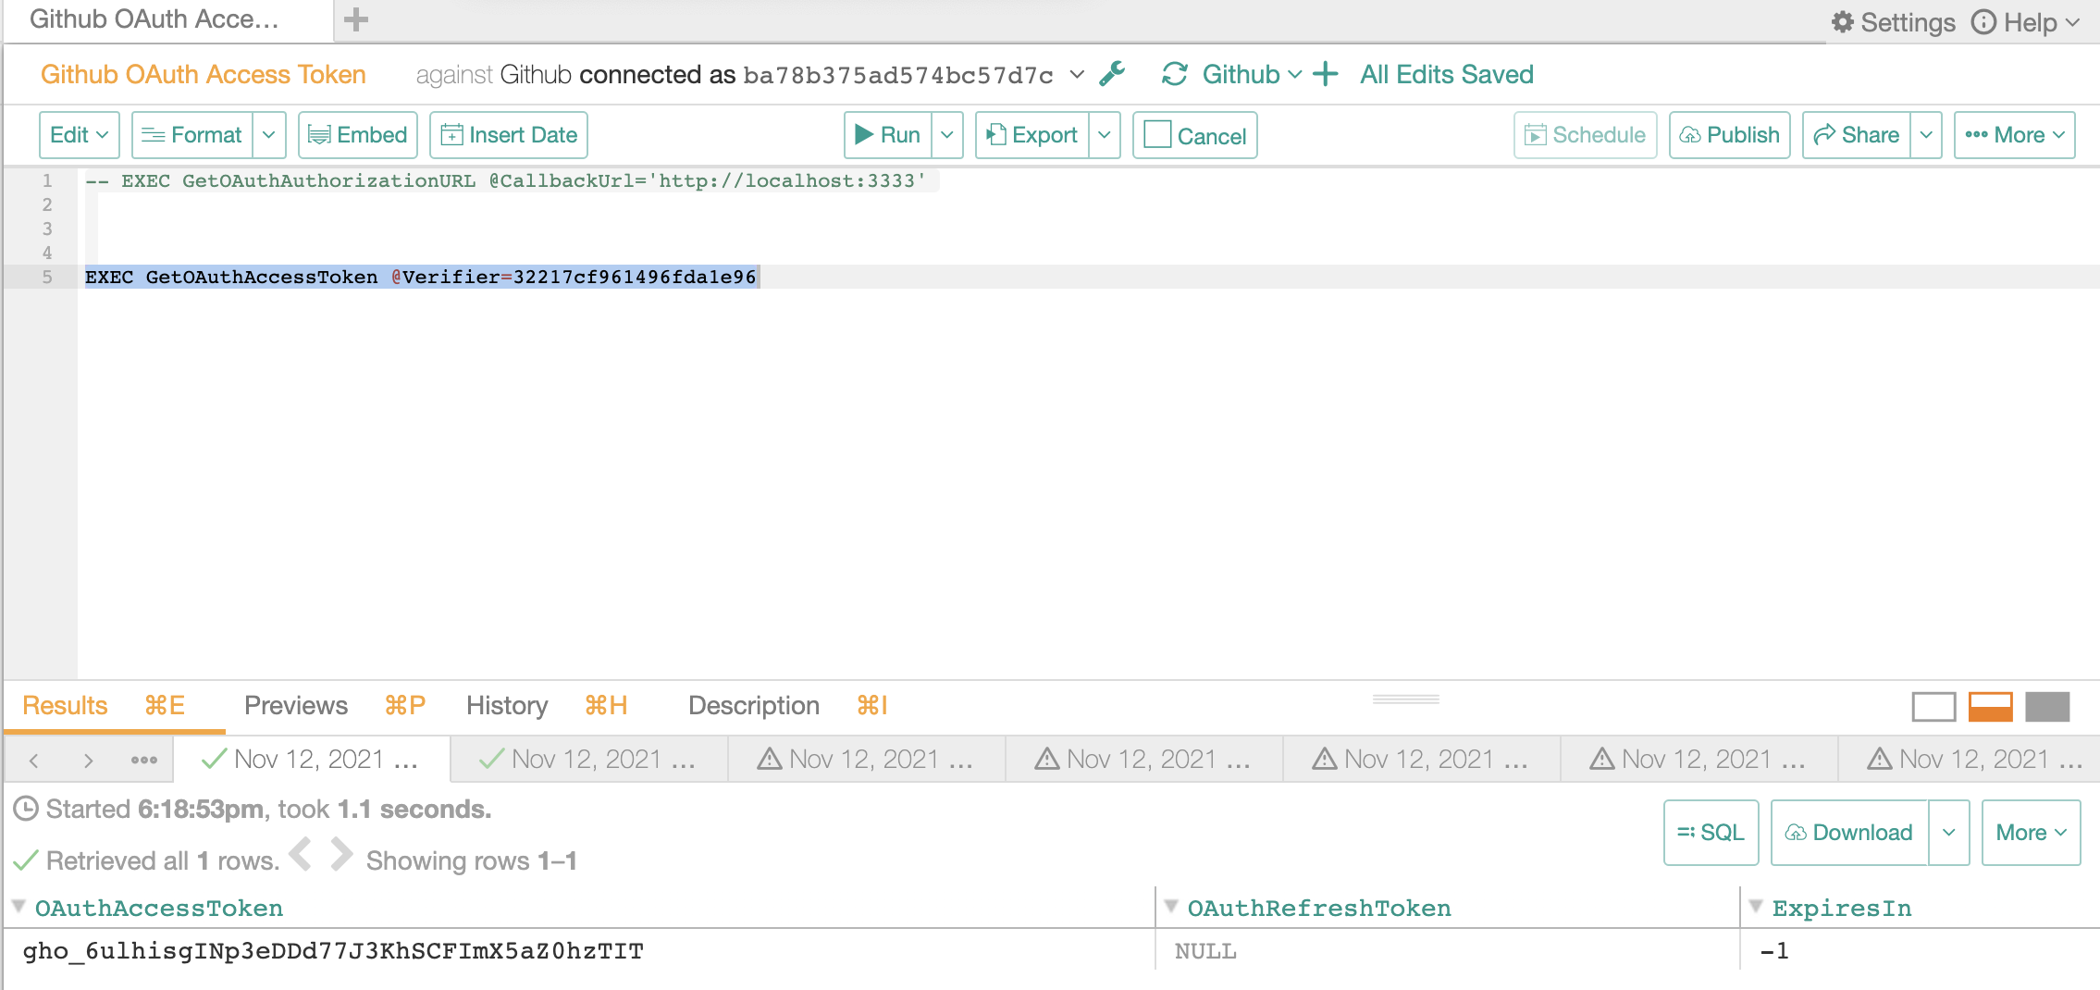
Task: Switch to Previews tab
Action: coord(296,706)
